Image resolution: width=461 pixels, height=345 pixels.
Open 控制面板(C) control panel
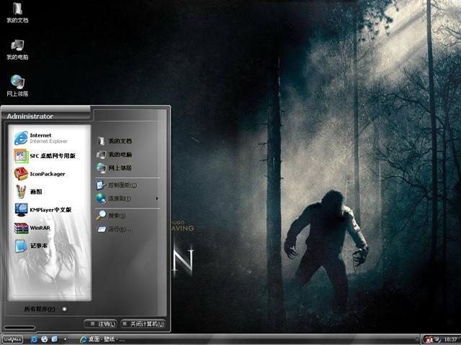click(x=117, y=185)
